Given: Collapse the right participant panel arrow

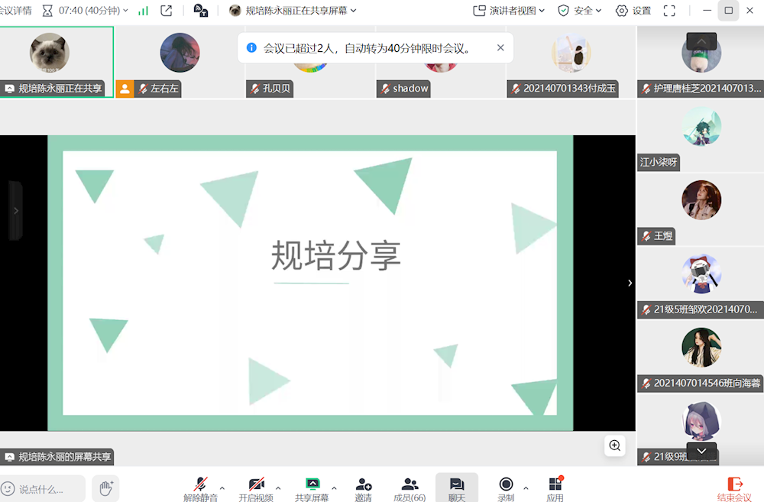Looking at the screenshot, I should tap(630, 283).
